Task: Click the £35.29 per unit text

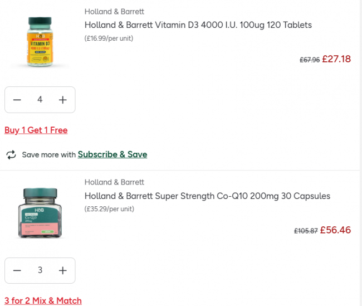Action: [109, 209]
